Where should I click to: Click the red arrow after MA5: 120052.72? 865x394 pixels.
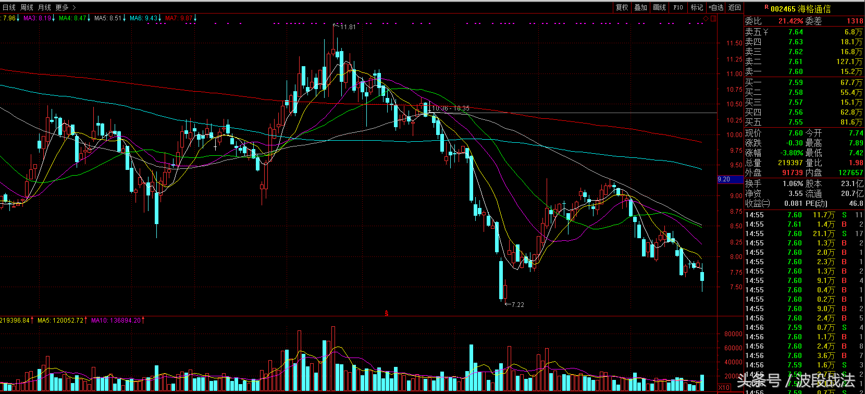pyautogui.click(x=86, y=320)
